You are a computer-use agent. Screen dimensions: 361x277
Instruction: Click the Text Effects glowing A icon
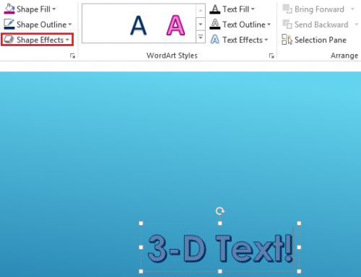point(215,40)
